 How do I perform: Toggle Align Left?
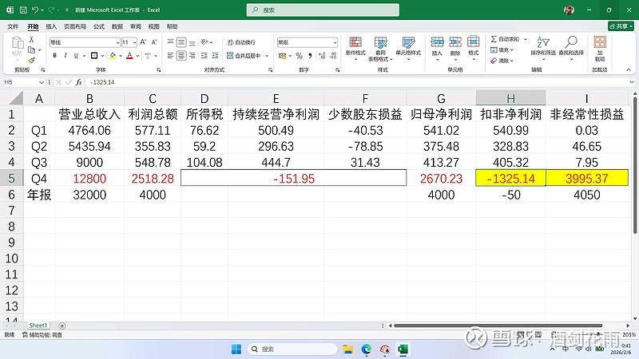(x=170, y=55)
